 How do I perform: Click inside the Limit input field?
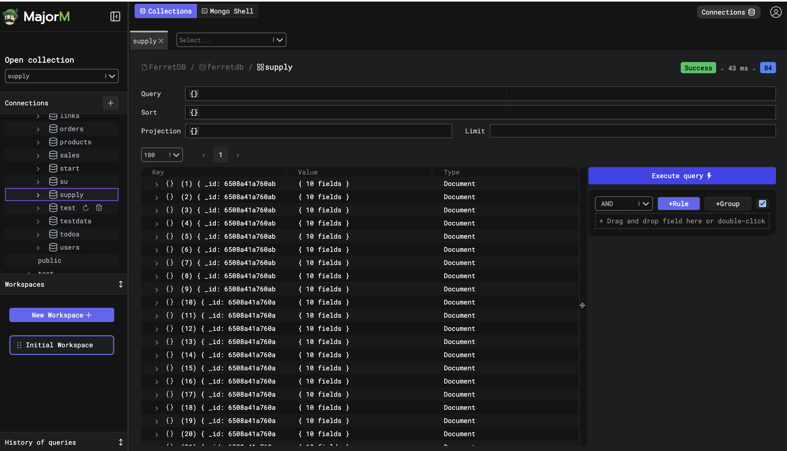pos(632,131)
